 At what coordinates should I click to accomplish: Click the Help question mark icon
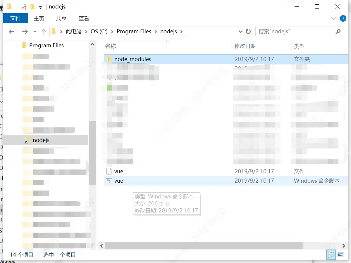coord(343,18)
